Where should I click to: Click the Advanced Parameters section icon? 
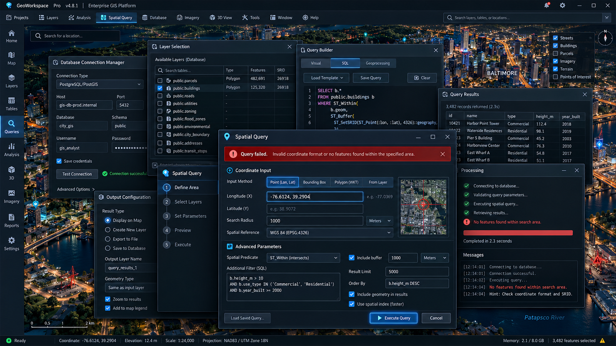[230, 246]
